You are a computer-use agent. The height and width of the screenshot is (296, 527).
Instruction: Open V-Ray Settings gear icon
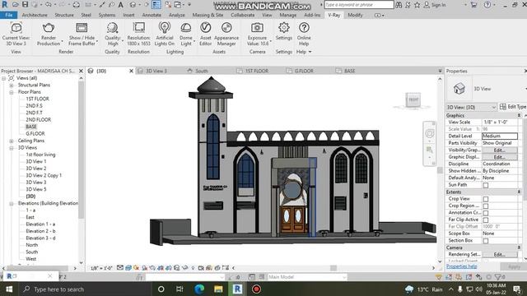click(x=283, y=27)
